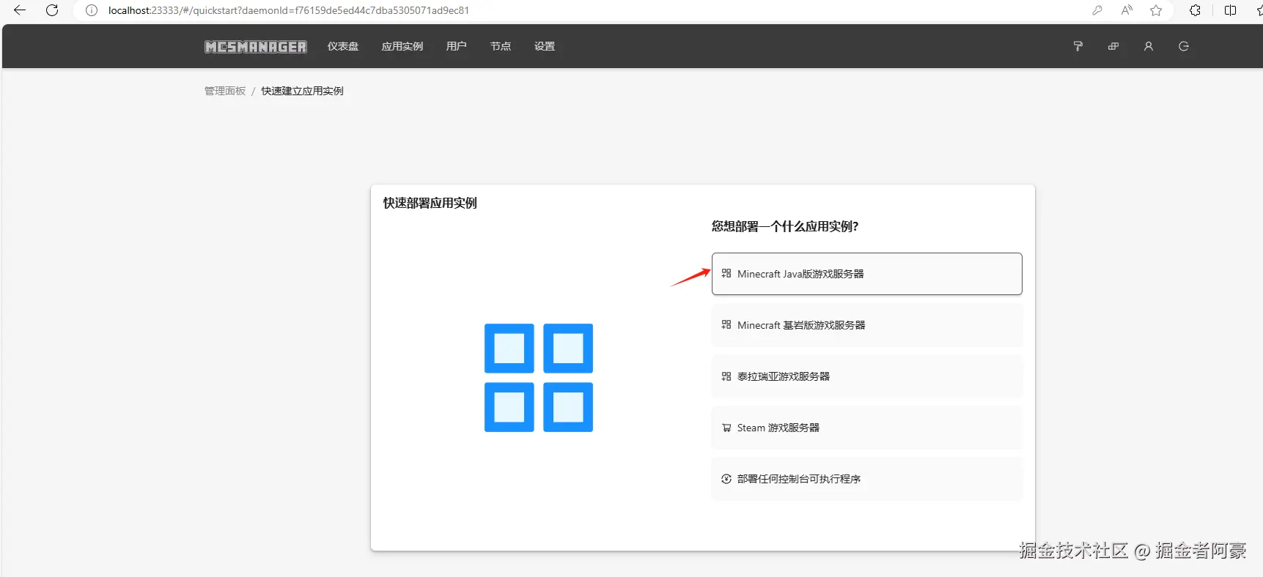This screenshot has height=577, width=1263.
Task: Open the 设置 menu item
Action: coord(545,46)
